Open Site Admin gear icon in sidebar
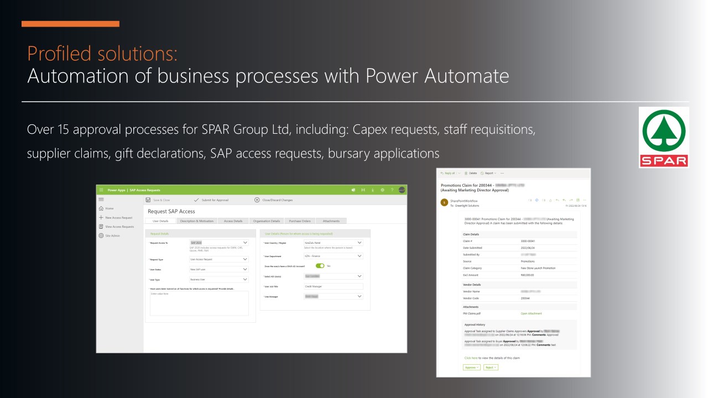The height and width of the screenshot is (398, 708). (101, 235)
